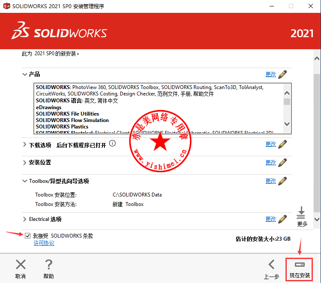Select SOLIDWORKS File Utilities entry

(x=67, y=113)
